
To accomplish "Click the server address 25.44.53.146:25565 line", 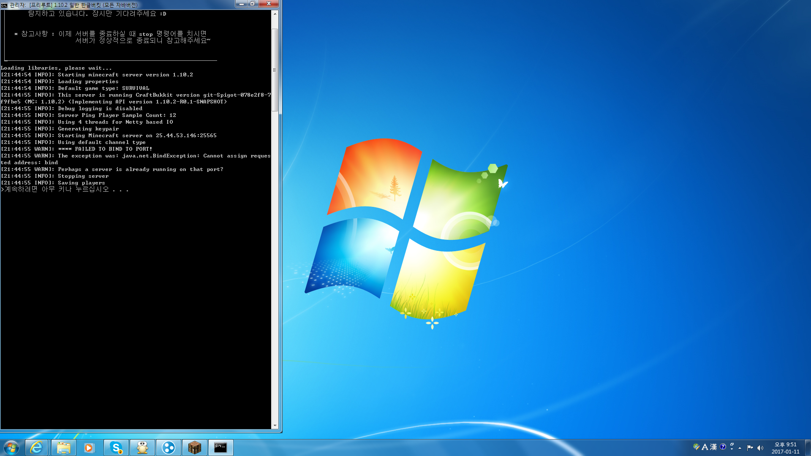I will pos(109,136).
